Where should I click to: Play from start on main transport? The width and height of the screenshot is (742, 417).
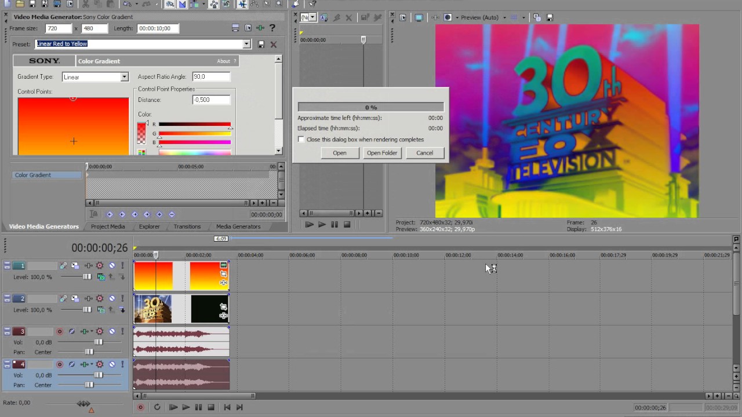tap(173, 407)
